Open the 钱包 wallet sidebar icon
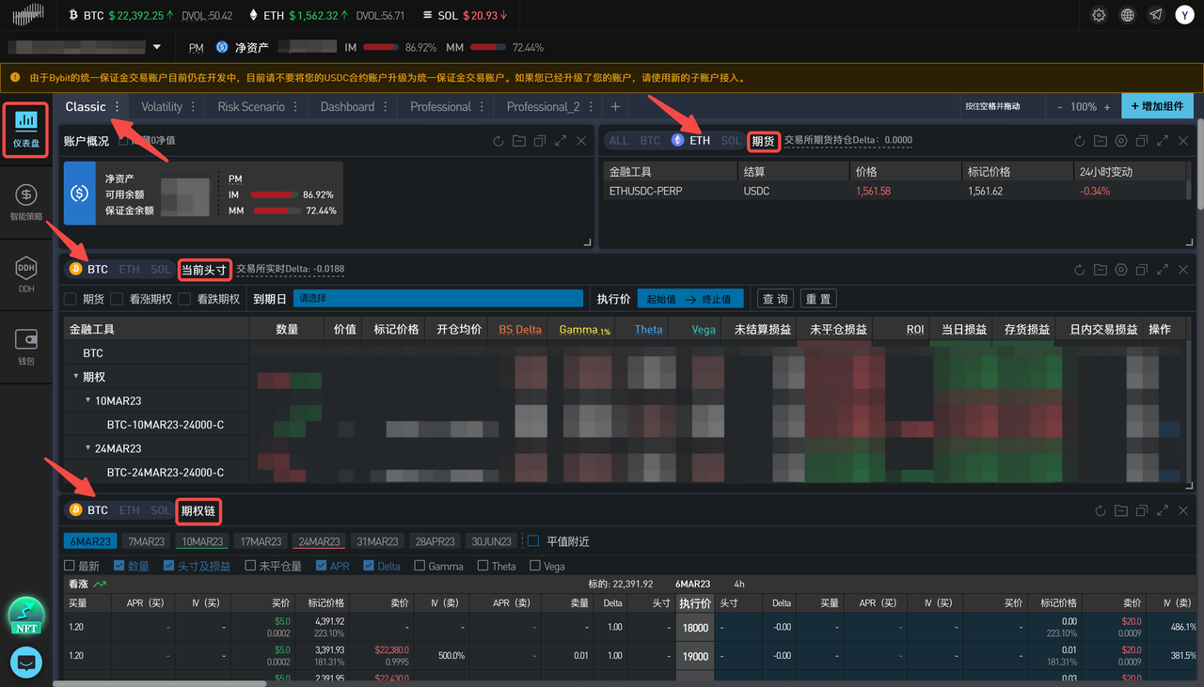The image size is (1204, 687). [25, 346]
